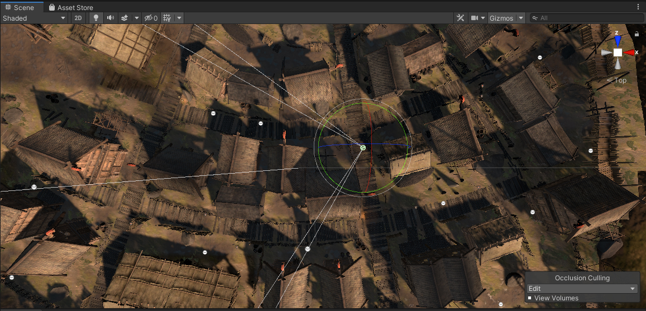Toggle 2D view mode
Screen dimensions: 646x311
tap(79, 18)
